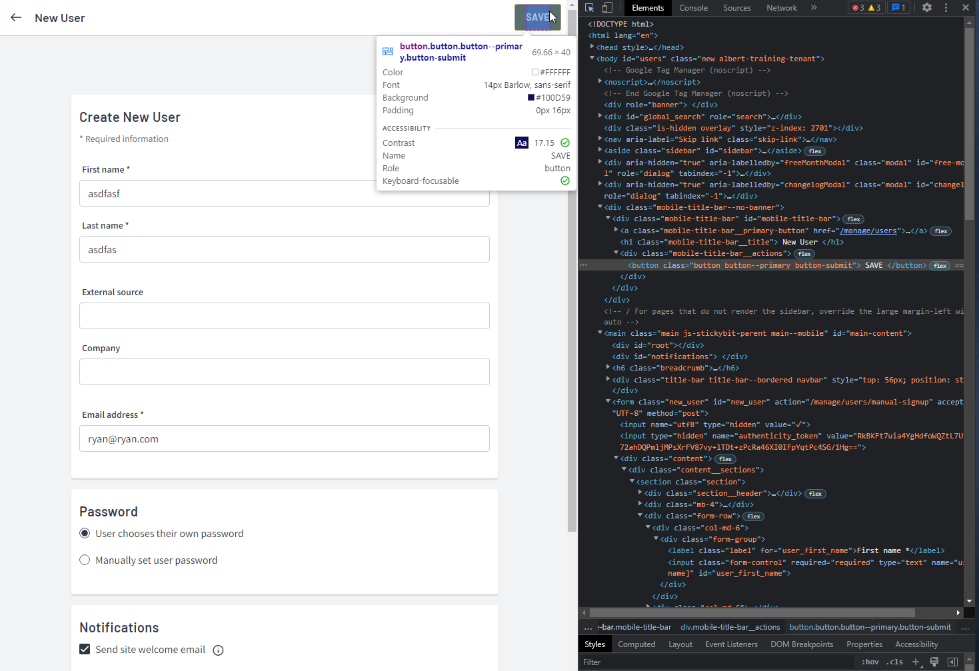This screenshot has width=979, height=671.
Task: Click the red errors count badge
Action: pyautogui.click(x=858, y=8)
